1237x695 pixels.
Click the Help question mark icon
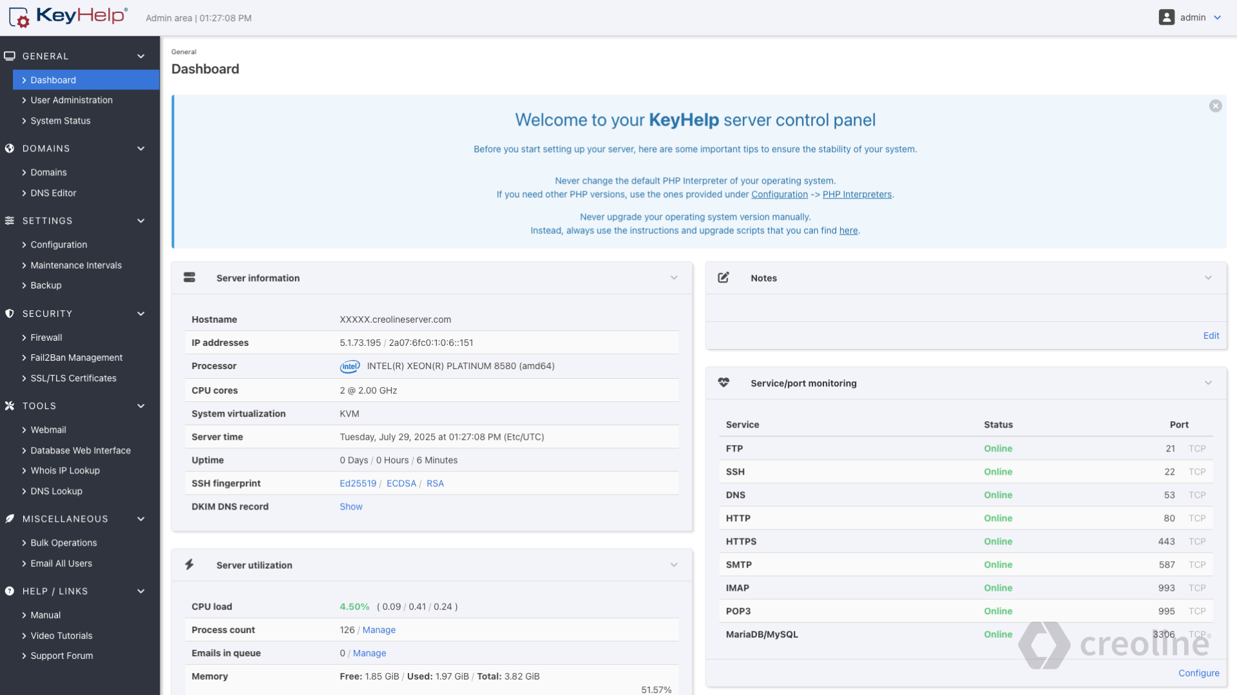point(10,591)
